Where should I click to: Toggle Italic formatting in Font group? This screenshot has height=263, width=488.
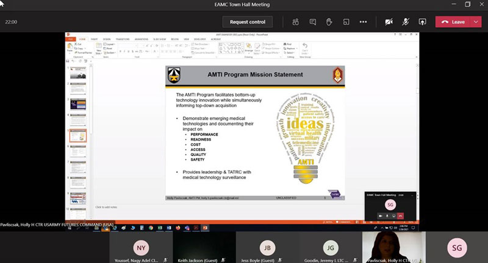click(x=124, y=52)
